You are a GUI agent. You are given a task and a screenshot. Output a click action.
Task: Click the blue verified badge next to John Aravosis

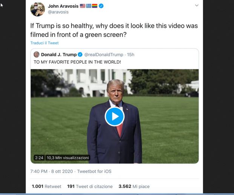pyautogui.click(x=101, y=6)
